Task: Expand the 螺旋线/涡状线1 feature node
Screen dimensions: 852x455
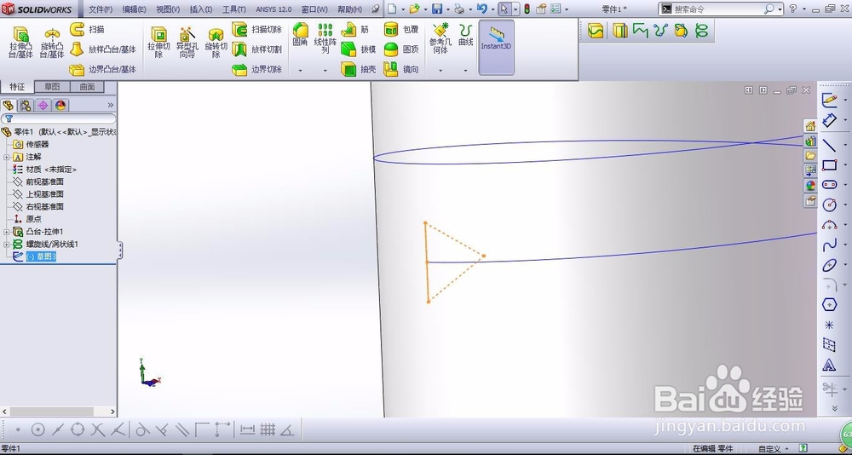Action: [x=7, y=245]
